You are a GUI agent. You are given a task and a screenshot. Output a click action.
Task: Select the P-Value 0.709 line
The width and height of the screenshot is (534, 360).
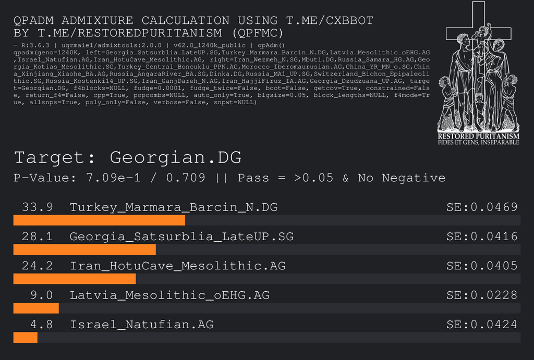pos(229,178)
